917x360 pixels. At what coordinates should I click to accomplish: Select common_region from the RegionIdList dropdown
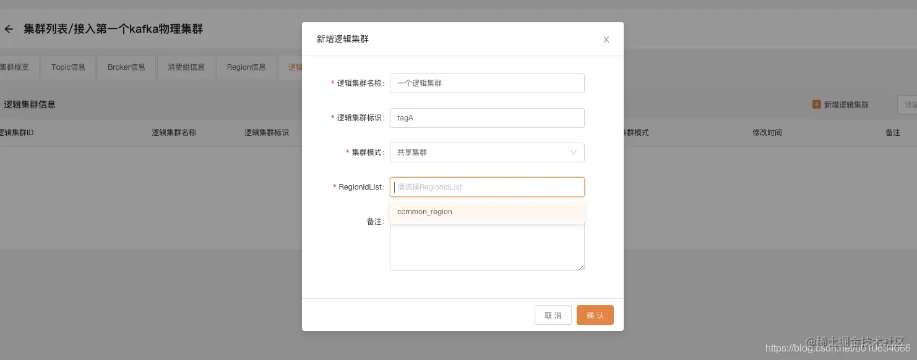click(x=424, y=212)
